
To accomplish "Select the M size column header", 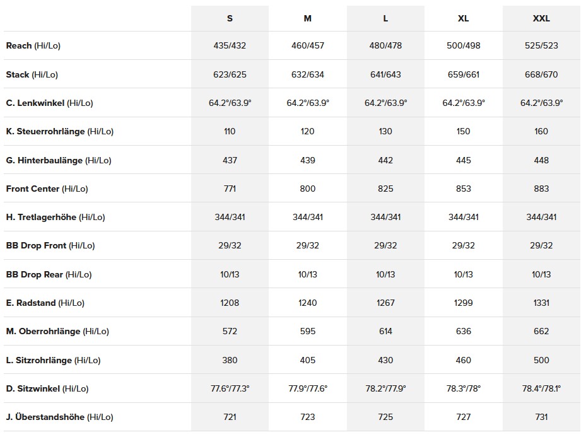I will tap(307, 18).
